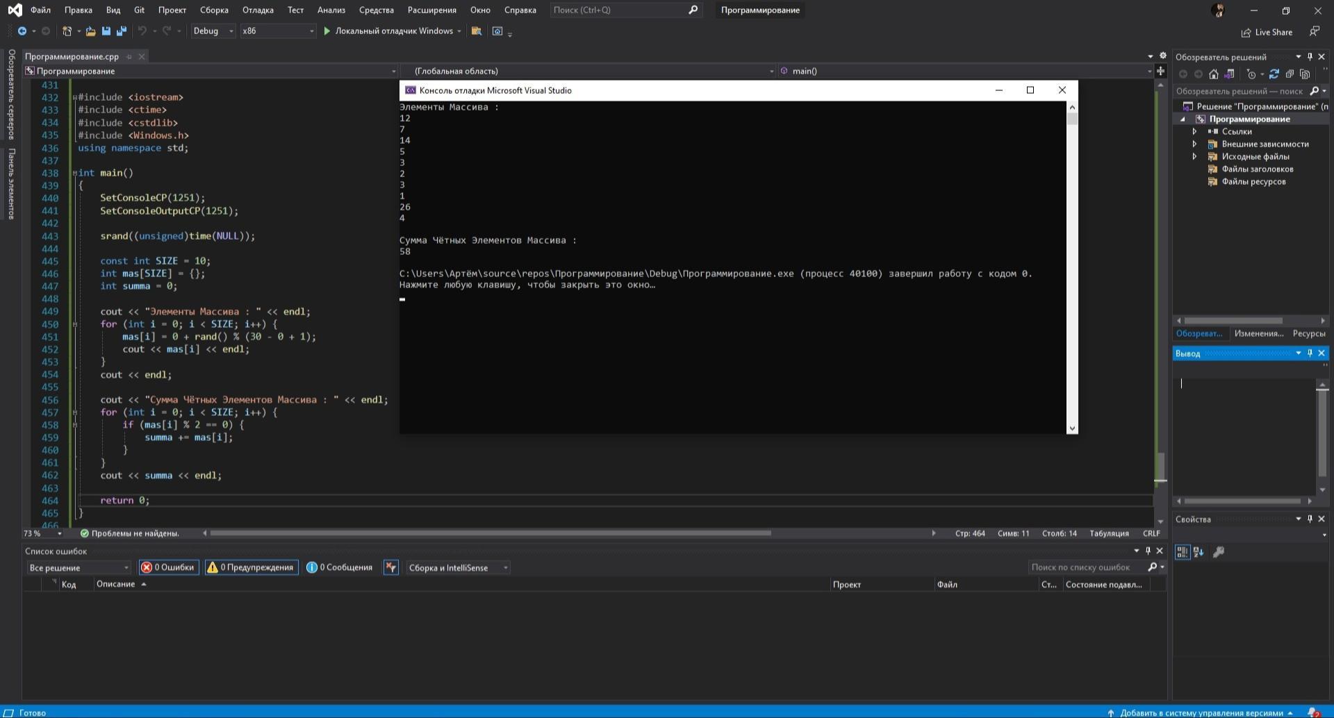Open the Debug configuration dropdown
1334x718 pixels.
(213, 31)
